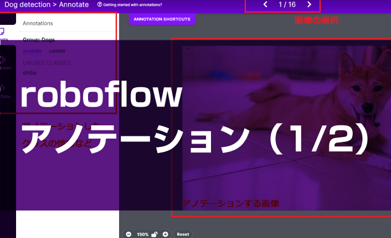Viewport: 391px width, 238px height.
Task: Open the Raw Data sidebar icon
Action: coord(3,88)
